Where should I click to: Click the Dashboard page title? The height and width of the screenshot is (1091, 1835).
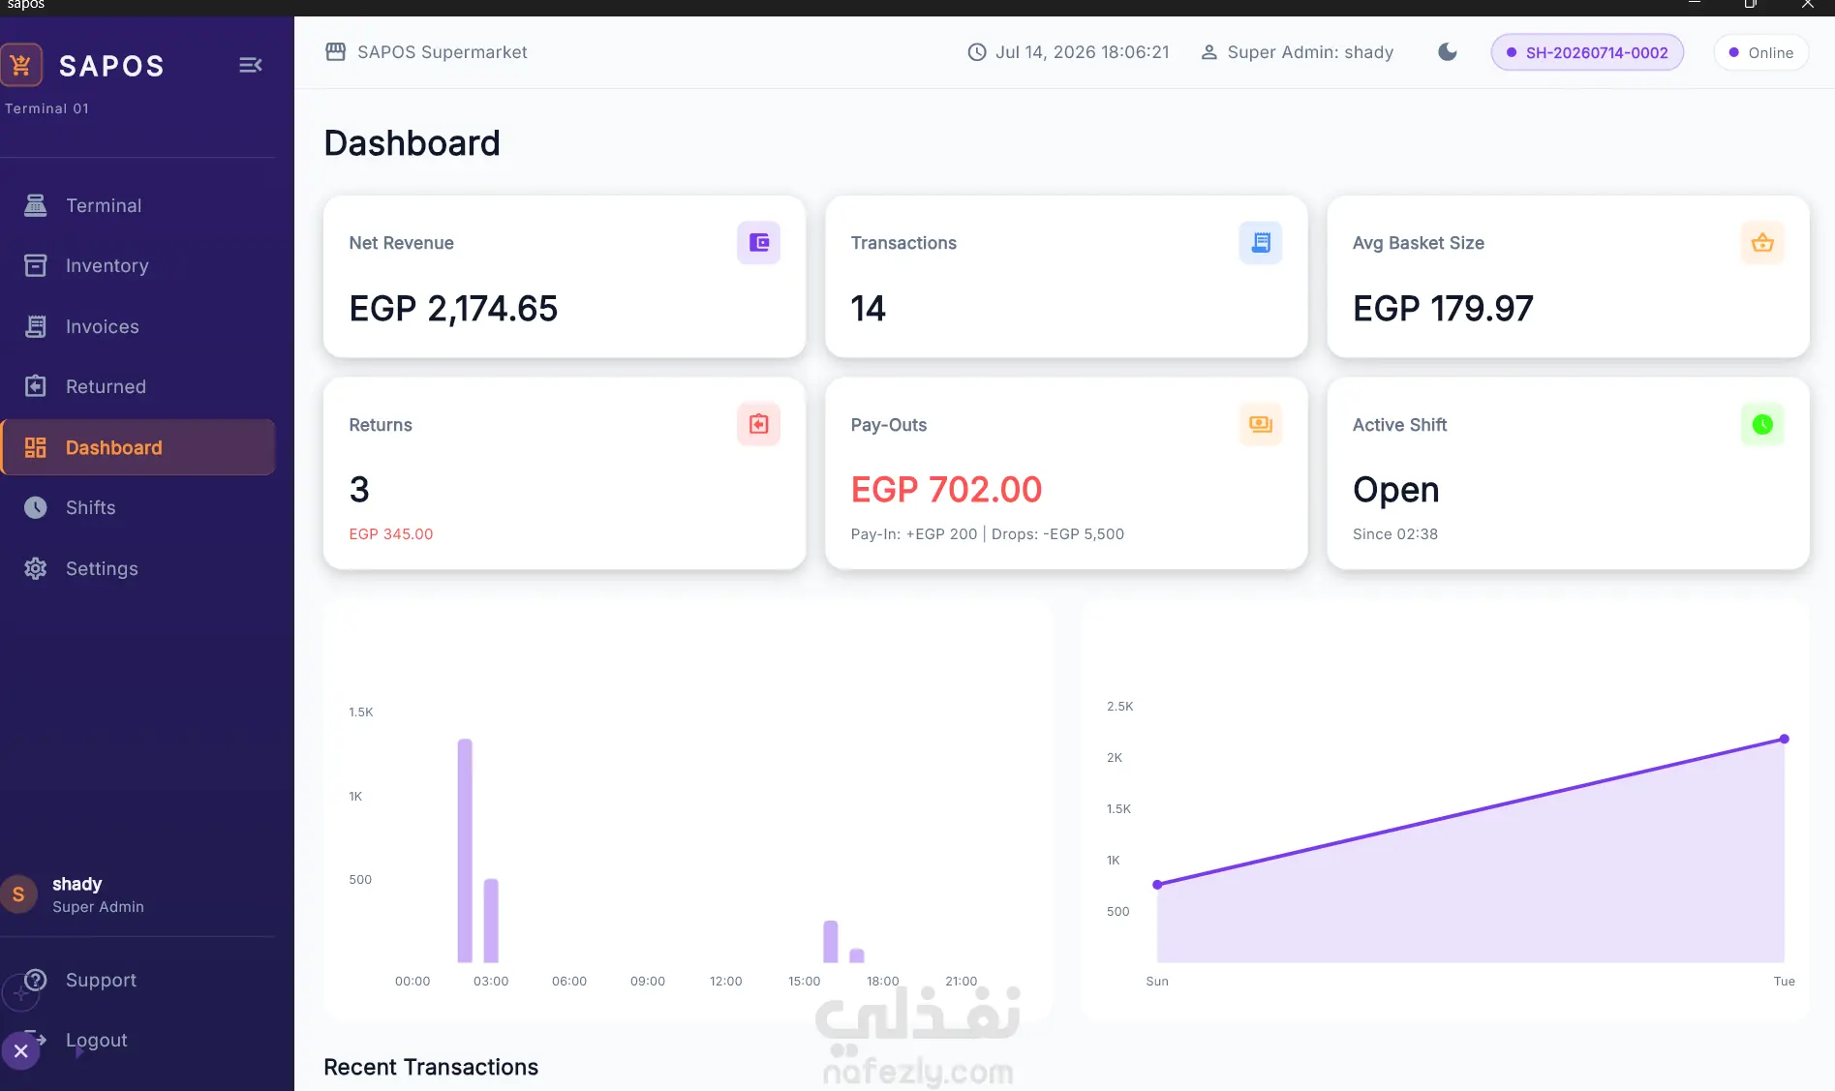[x=412, y=143]
